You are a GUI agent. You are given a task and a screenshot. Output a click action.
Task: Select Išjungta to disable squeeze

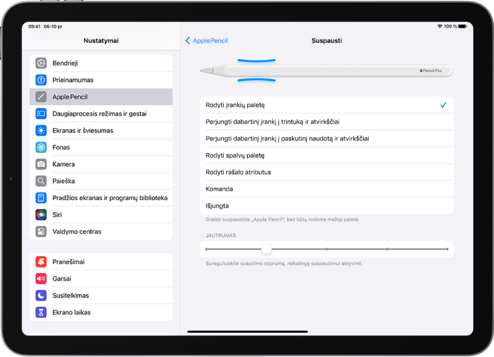[327, 206]
